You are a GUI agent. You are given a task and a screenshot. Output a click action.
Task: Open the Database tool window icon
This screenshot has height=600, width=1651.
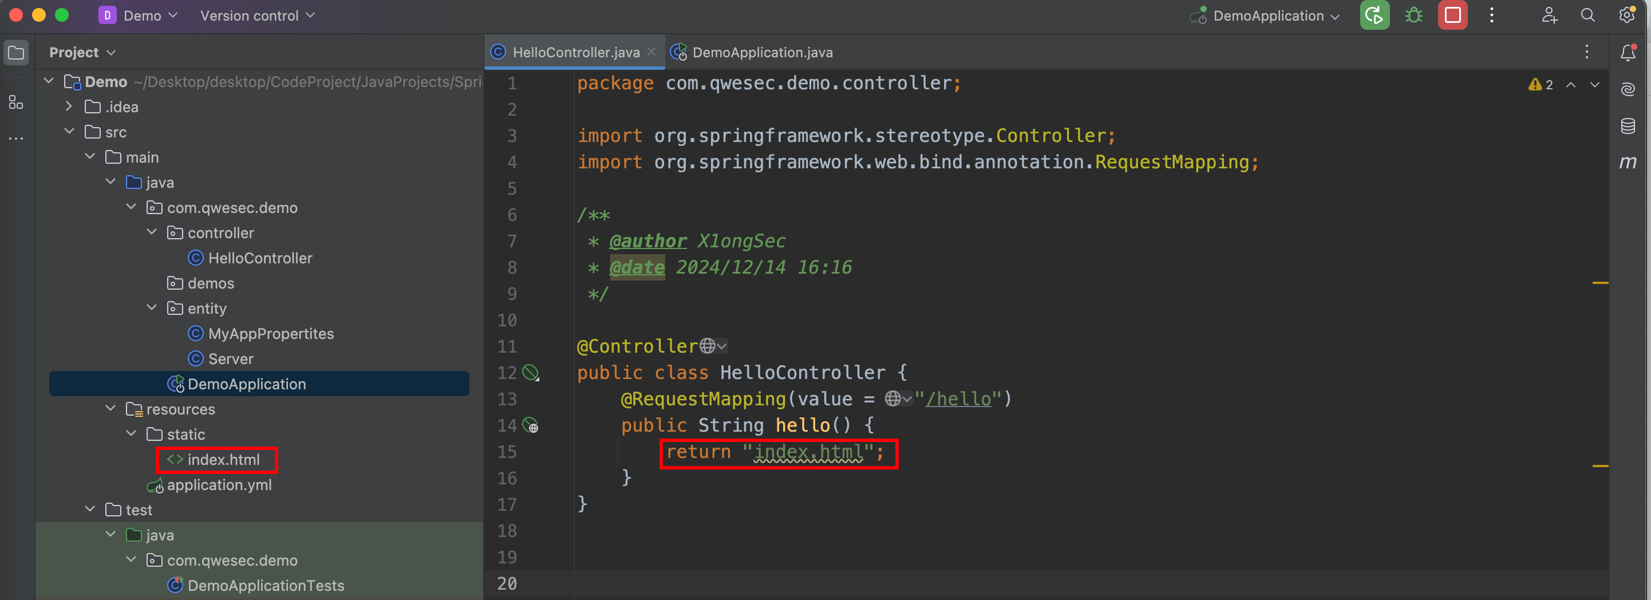pos(1628,125)
